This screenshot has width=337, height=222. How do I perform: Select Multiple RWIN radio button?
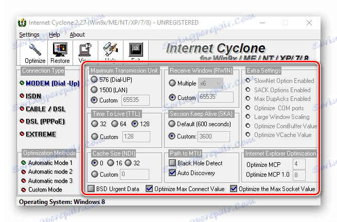click(x=172, y=83)
